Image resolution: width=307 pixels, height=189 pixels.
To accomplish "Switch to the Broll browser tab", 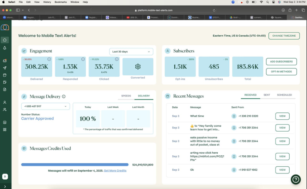I will click(235, 17).
